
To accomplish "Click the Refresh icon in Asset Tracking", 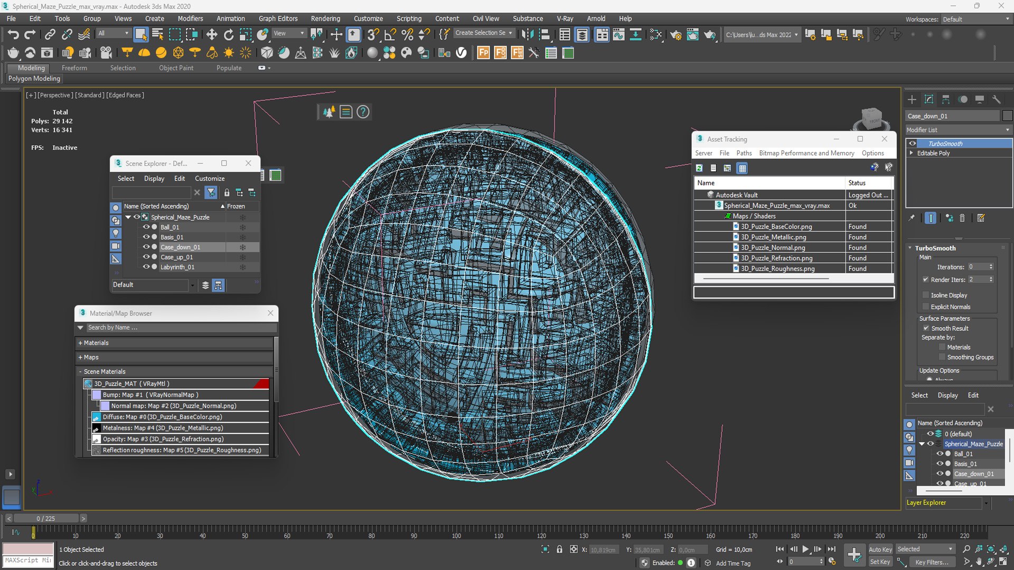I will (699, 168).
